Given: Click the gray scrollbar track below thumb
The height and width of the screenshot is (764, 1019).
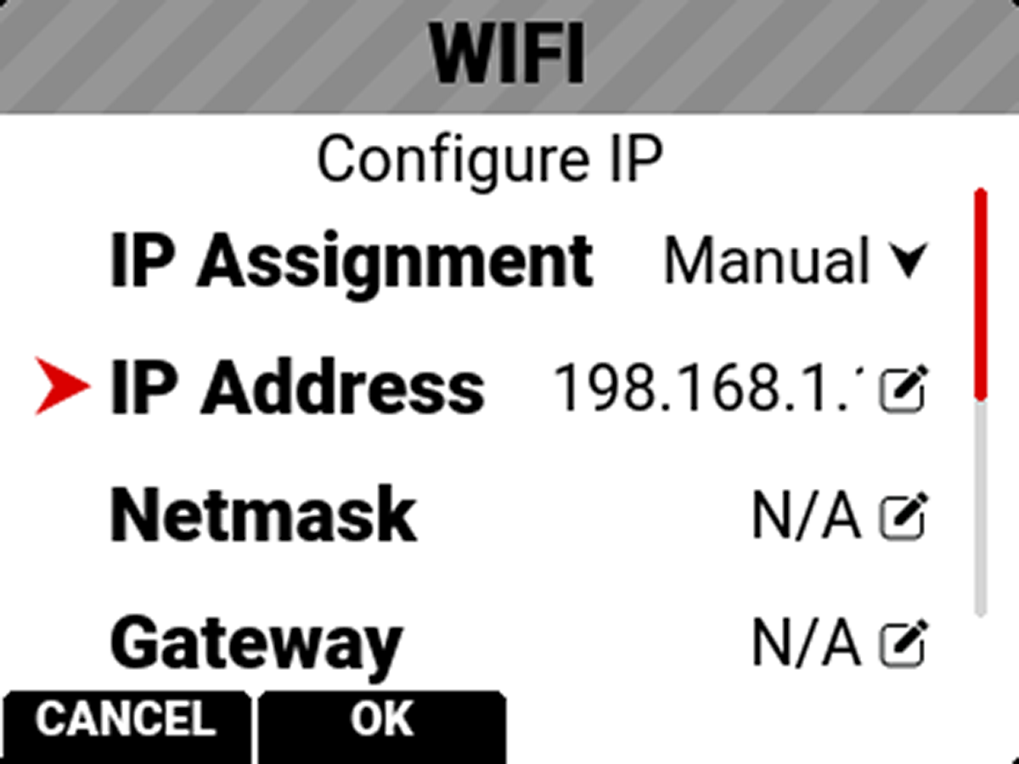Looking at the screenshot, I should point(981,509).
